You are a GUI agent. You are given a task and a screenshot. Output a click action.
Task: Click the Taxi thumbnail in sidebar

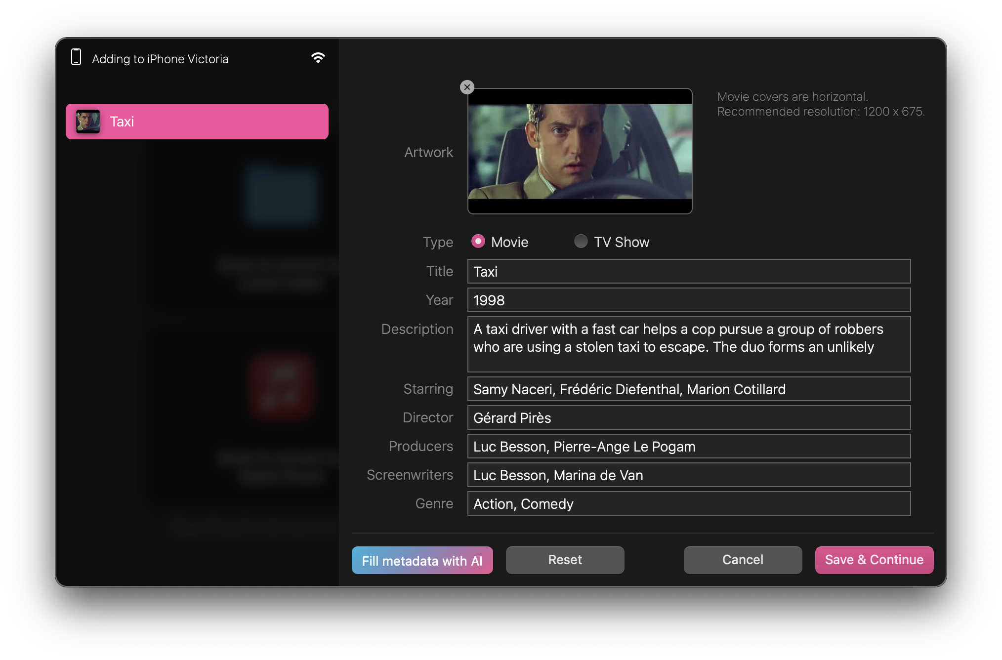click(88, 122)
